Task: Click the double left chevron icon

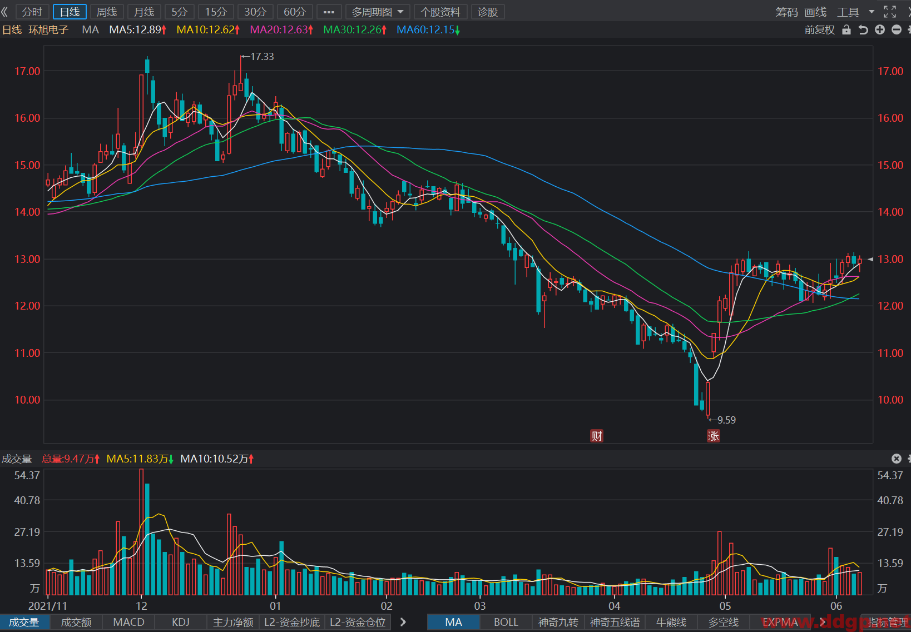Action: 4,12
